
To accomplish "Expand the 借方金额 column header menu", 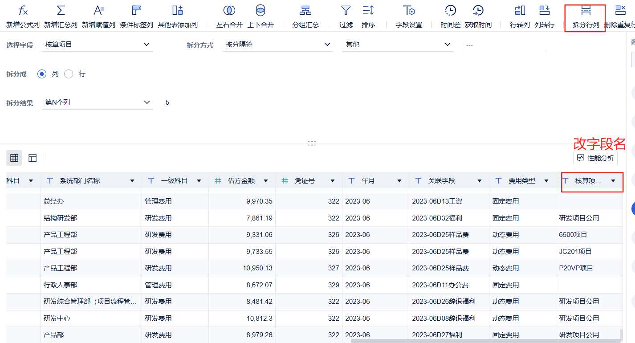I will point(266,181).
